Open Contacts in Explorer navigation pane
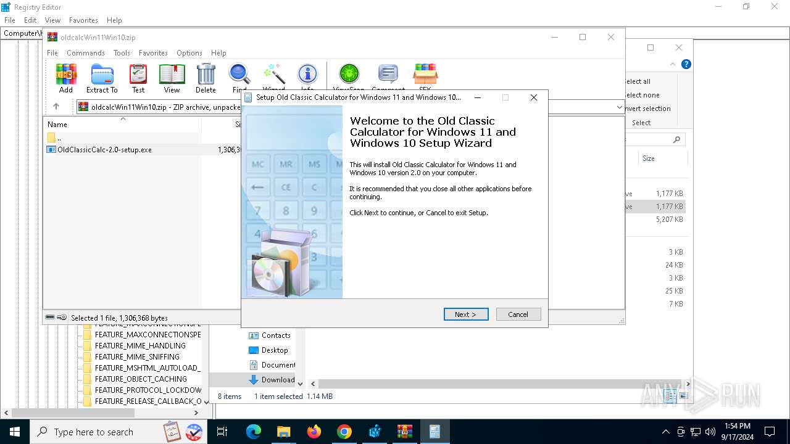790x444 pixels. (276, 335)
